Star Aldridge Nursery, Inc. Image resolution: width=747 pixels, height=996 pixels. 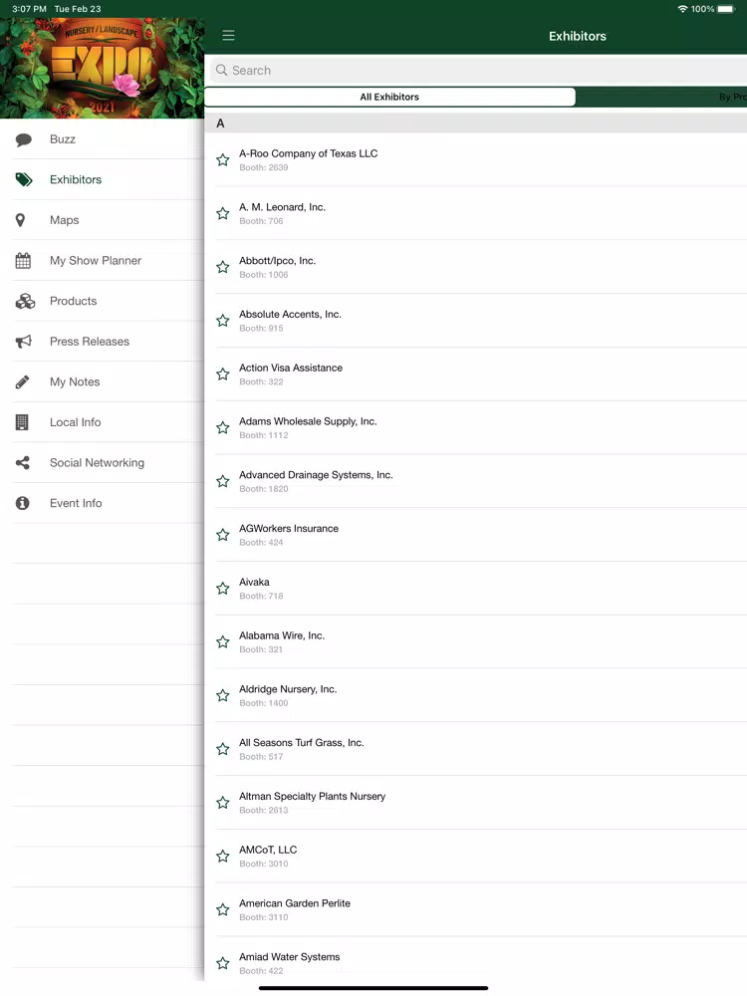[x=222, y=695]
